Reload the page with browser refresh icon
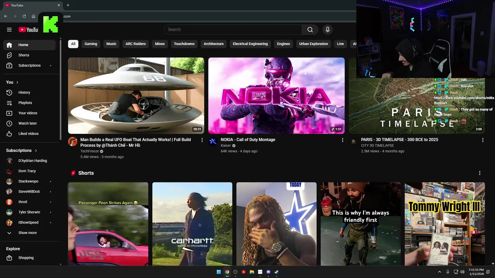495x278 pixels. (x=24, y=16)
